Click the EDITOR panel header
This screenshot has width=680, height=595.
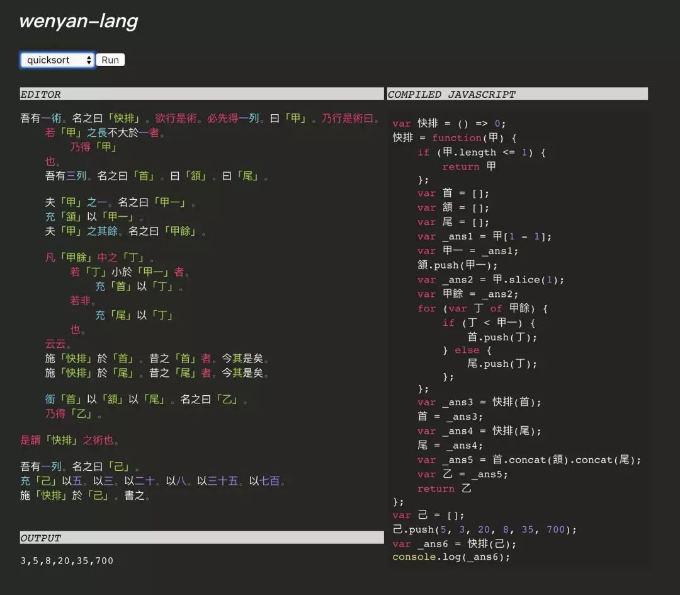click(201, 94)
